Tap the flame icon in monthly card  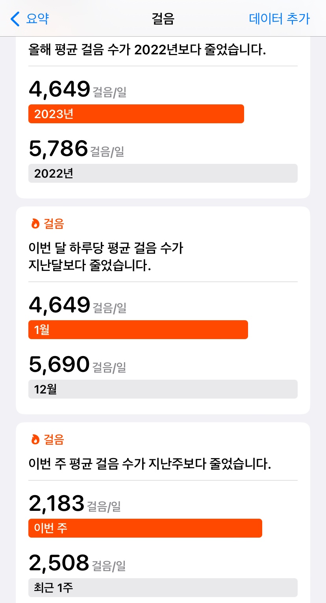coord(35,224)
